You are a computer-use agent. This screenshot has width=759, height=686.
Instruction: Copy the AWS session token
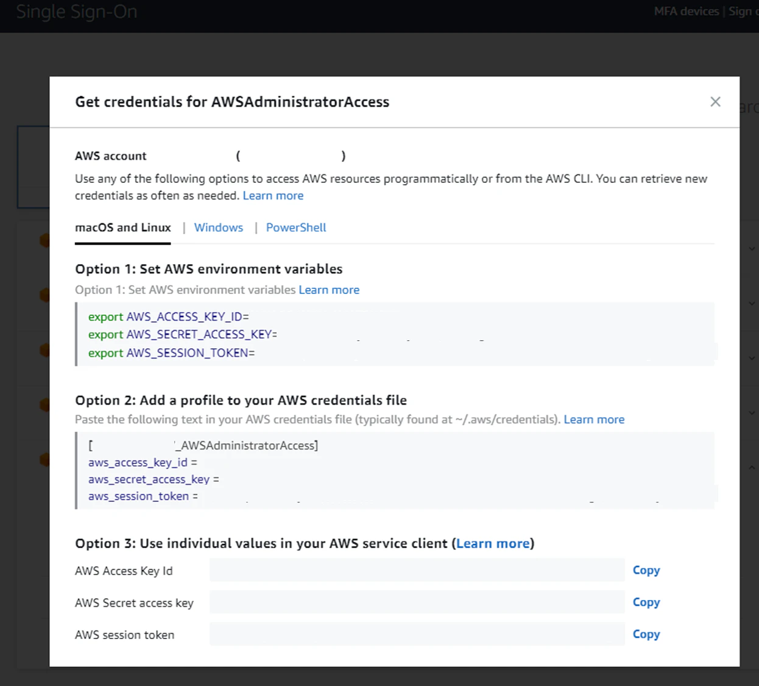click(x=646, y=634)
